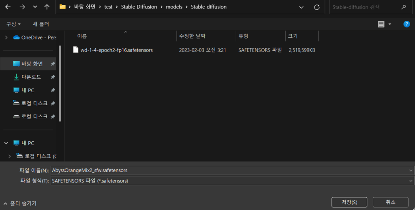415x210 pixels.
Task: Click the 새 폴더 button
Action: coord(41,24)
